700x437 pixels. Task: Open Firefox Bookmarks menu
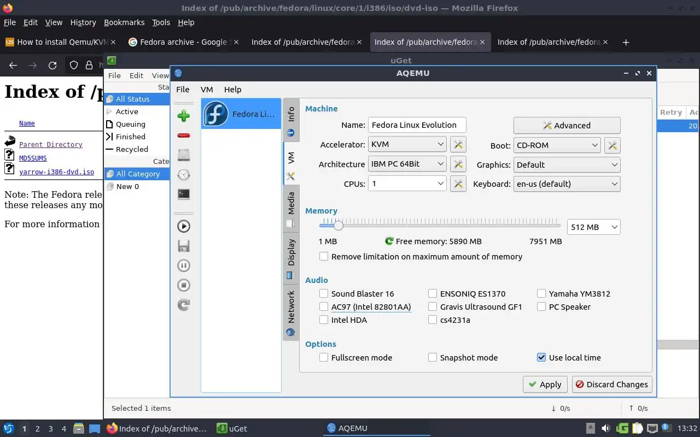coord(124,22)
